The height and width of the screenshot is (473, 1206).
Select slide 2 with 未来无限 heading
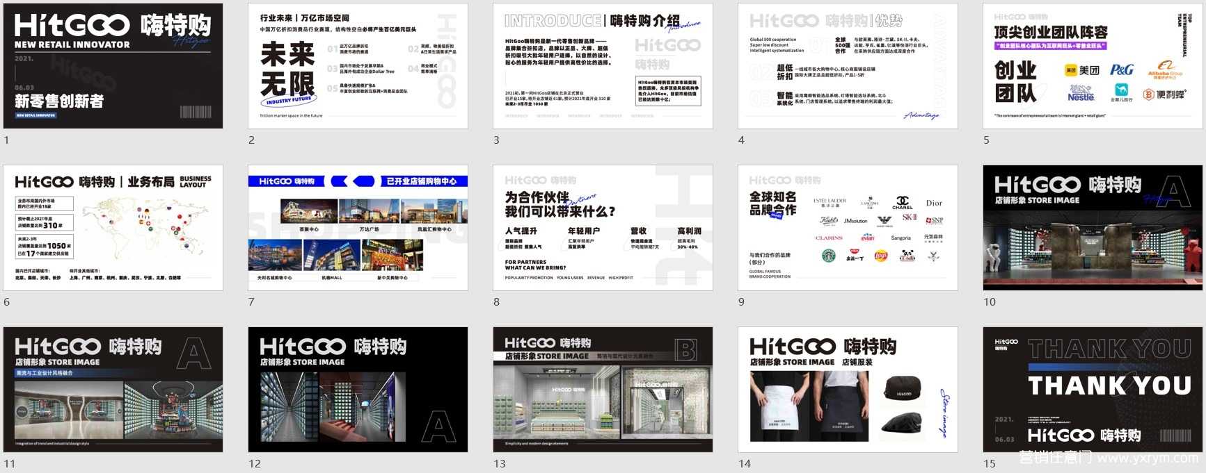(358, 66)
